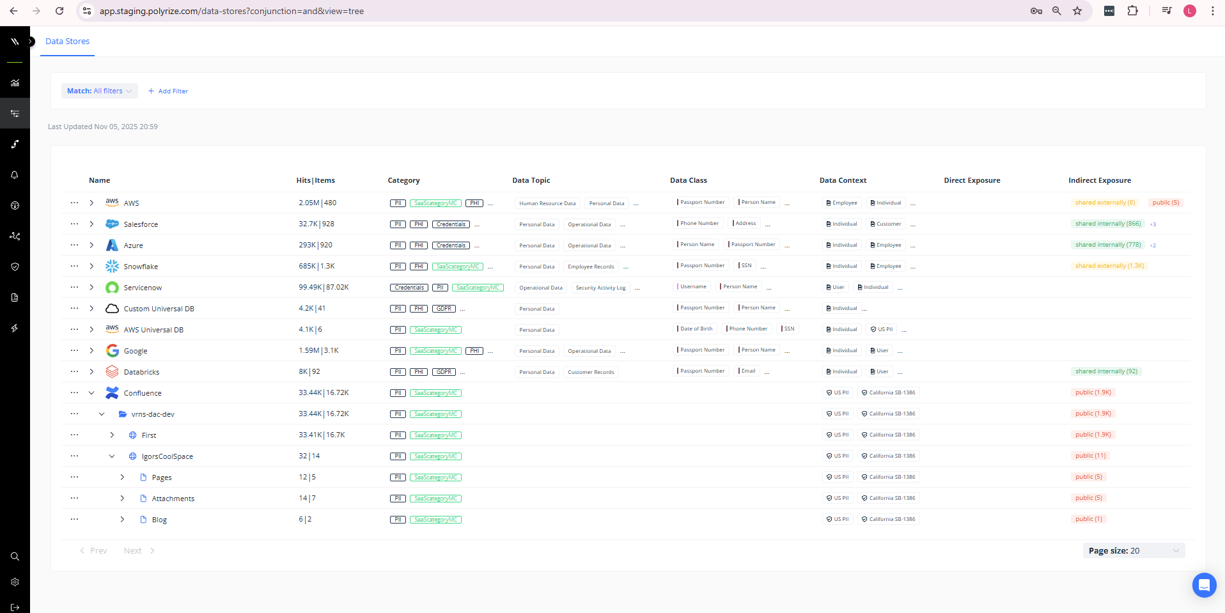Open the Page size dropdown

[1133, 551]
